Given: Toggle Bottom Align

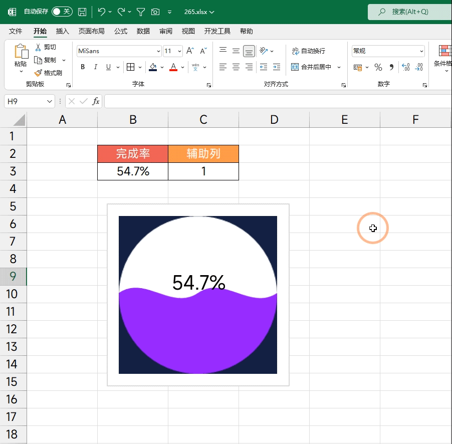Looking at the screenshot, I should [249, 51].
